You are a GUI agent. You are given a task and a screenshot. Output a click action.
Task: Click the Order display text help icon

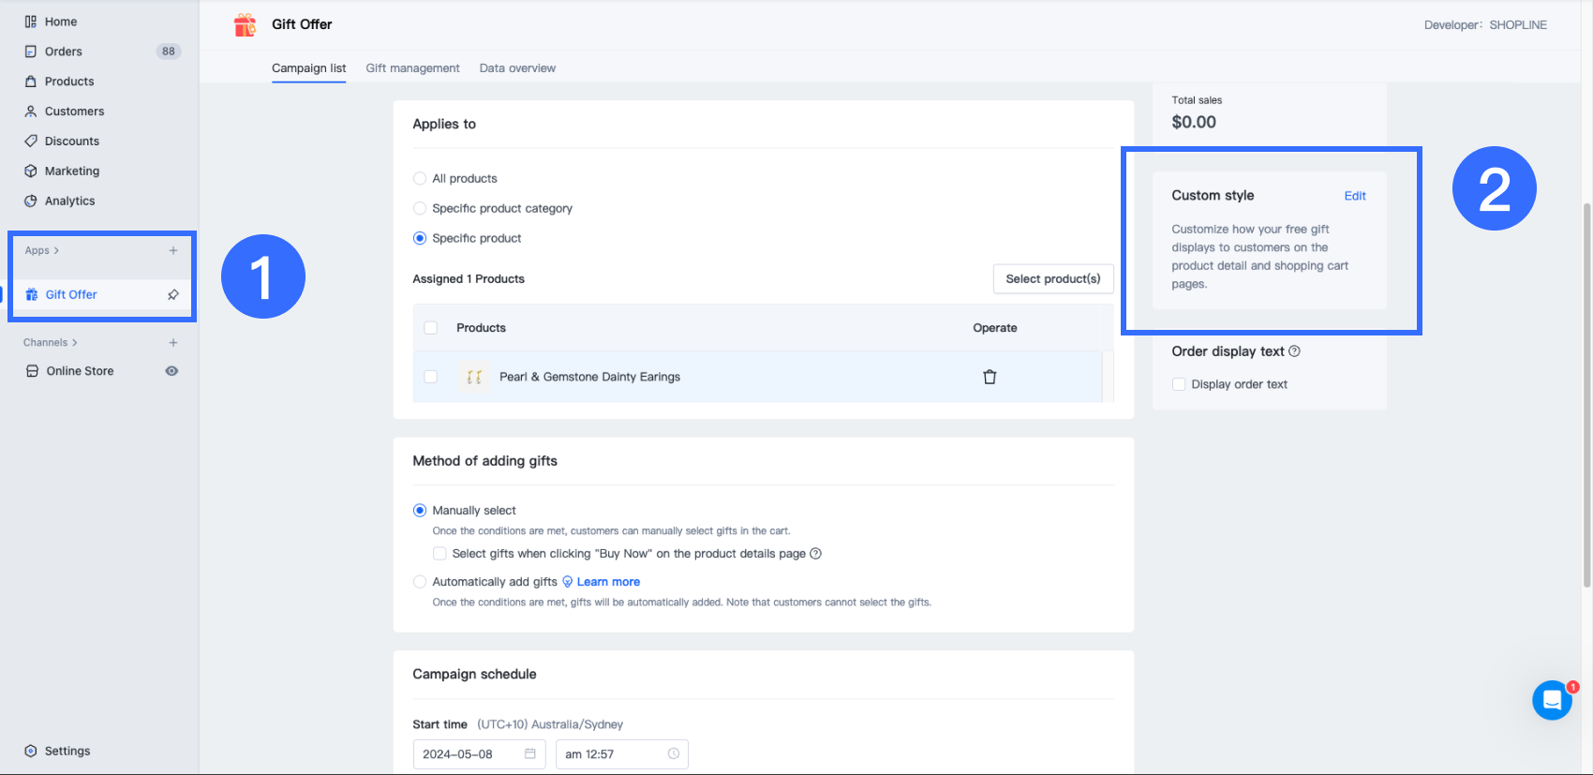pos(1294,351)
